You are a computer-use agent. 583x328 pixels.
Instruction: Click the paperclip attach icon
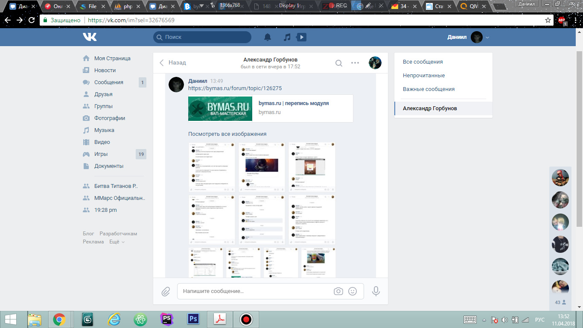pos(166,291)
